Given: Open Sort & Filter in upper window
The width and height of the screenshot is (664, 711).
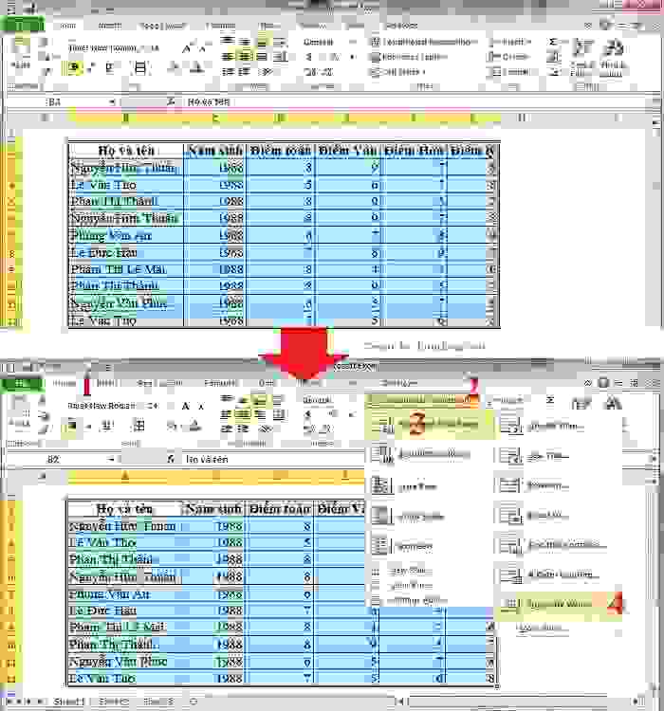Looking at the screenshot, I should [x=582, y=58].
